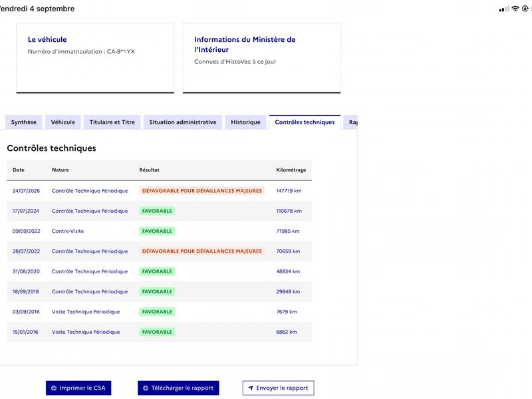532x399 pixels.
Task: Click the Envoyer le rapport button
Action: 278,388
